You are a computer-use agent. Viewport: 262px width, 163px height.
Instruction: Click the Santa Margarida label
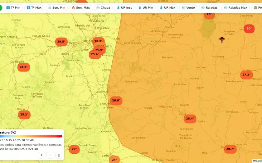235,81
